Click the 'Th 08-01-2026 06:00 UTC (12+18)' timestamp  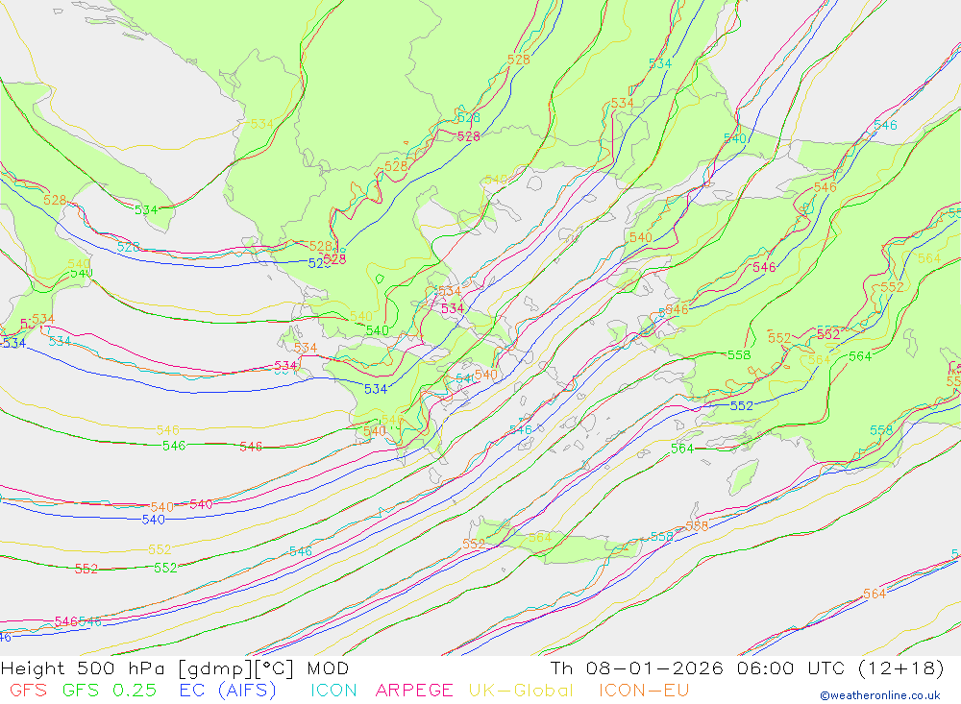click(x=747, y=668)
